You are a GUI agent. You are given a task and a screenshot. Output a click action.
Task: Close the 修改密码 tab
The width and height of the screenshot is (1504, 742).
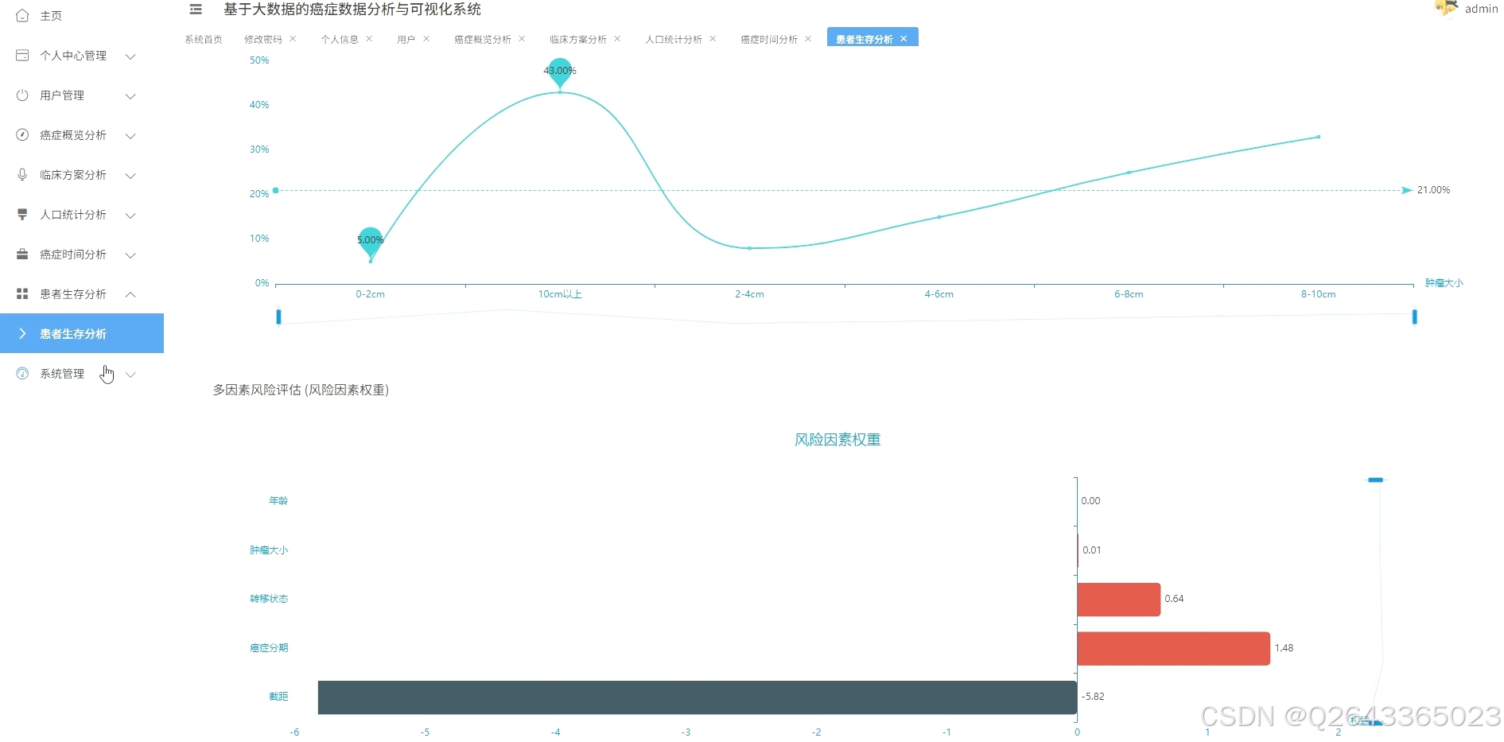[293, 38]
